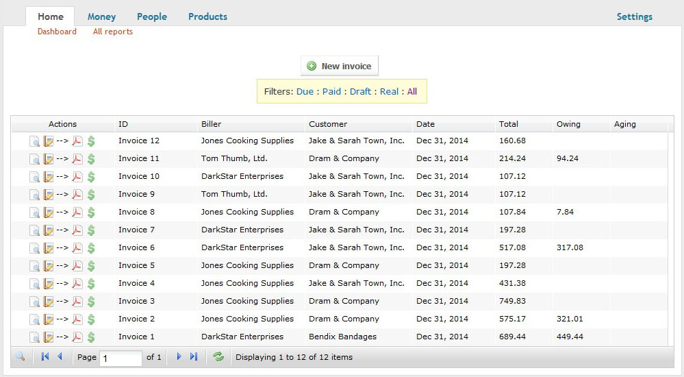Go to the first page using the pagination icon
Image resolution: width=684 pixels, height=377 pixels.
pos(45,357)
